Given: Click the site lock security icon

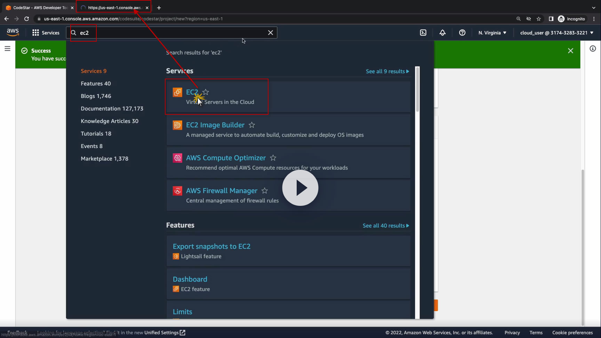Looking at the screenshot, I should tap(39, 19).
